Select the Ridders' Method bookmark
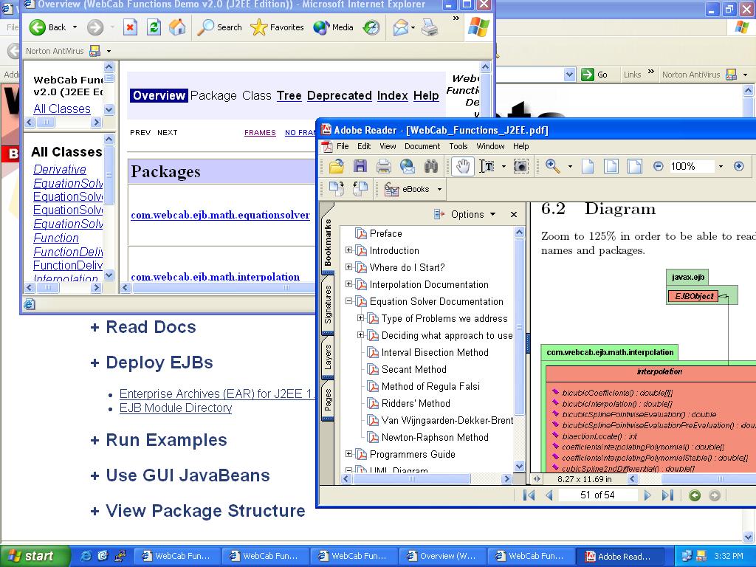Image resolution: width=756 pixels, height=567 pixels. (x=416, y=403)
